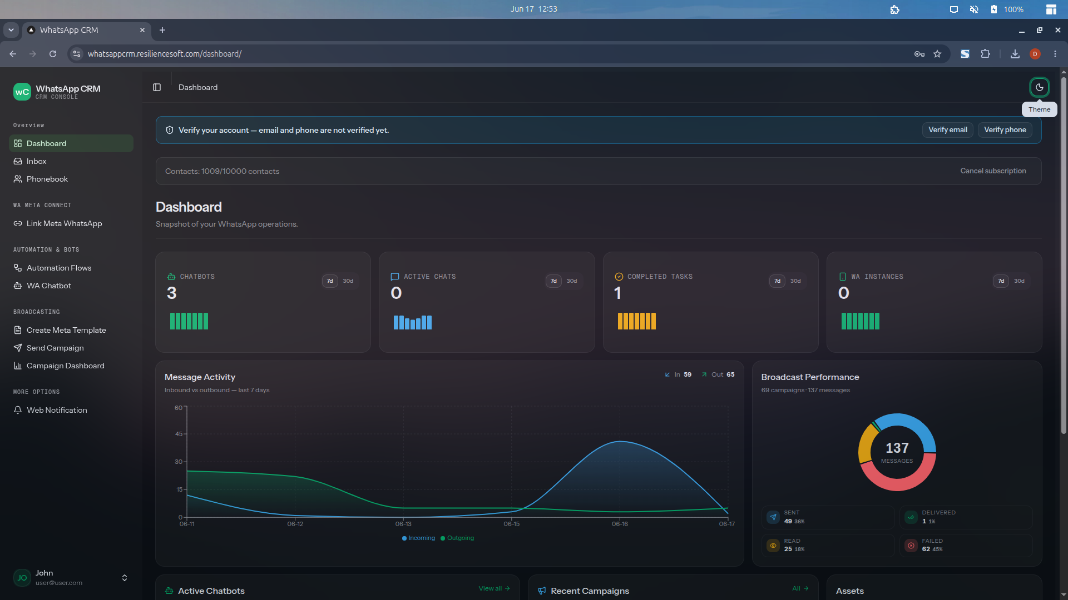Image resolution: width=1068 pixels, height=600 pixels.
Task: Open browser downloads icon
Action: (x=1015, y=54)
